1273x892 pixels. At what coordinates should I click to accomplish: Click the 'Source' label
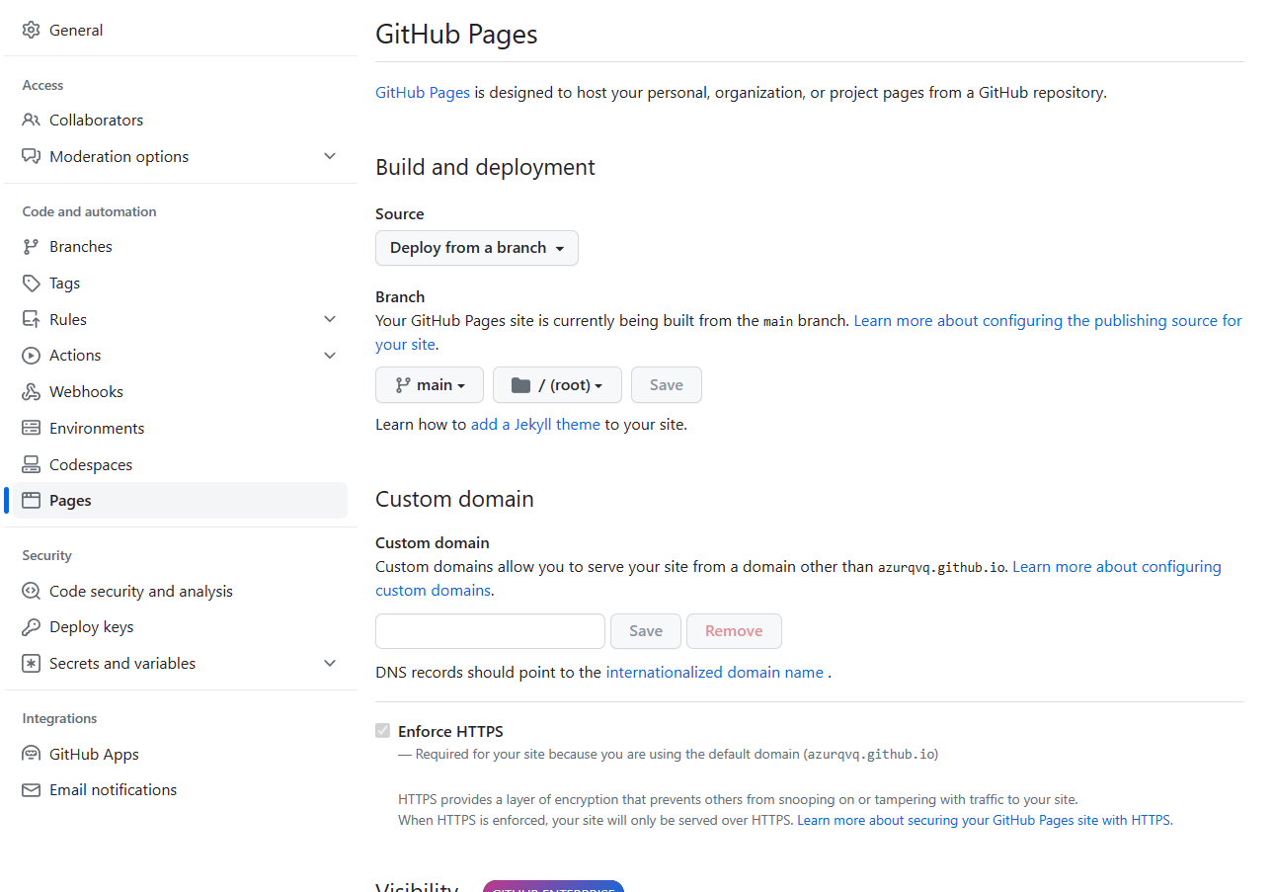[x=400, y=214]
